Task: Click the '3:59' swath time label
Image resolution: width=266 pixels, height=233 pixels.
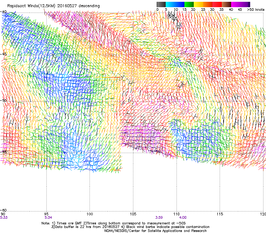Action: pos(159,218)
